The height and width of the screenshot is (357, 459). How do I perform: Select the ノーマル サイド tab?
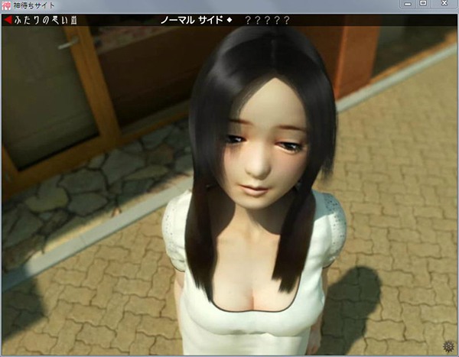pos(192,20)
